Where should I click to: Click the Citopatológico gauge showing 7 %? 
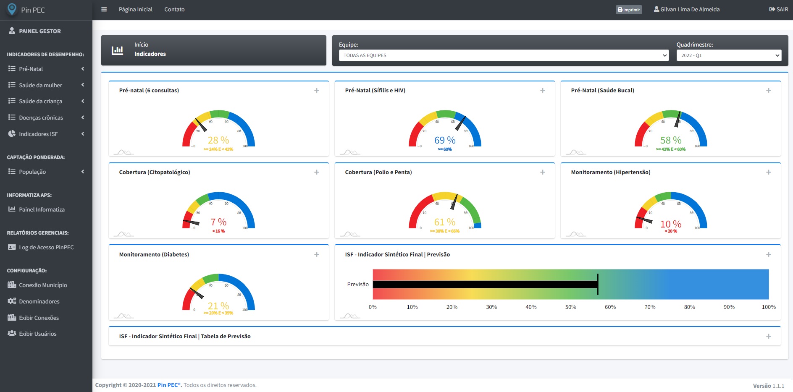(x=218, y=211)
